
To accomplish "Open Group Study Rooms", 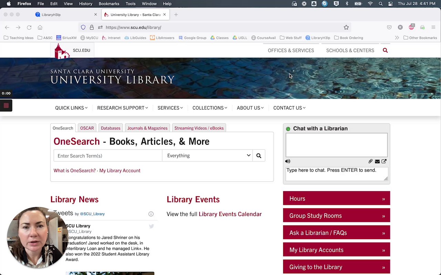I will click(x=337, y=216).
